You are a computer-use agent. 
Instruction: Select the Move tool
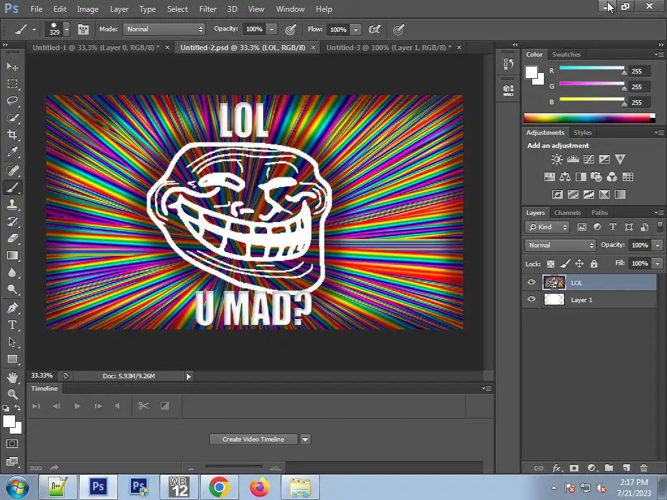click(12, 67)
